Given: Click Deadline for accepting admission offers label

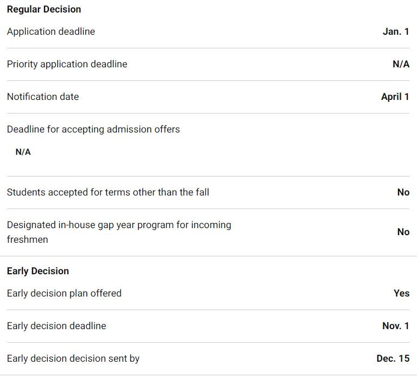Looking at the screenshot, I should click(93, 129).
